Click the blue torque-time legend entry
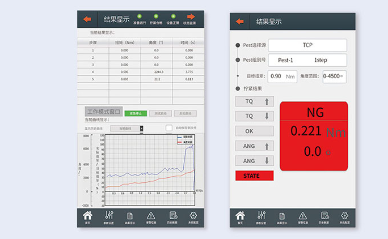The width and height of the screenshot is (388, 239). click(185, 137)
